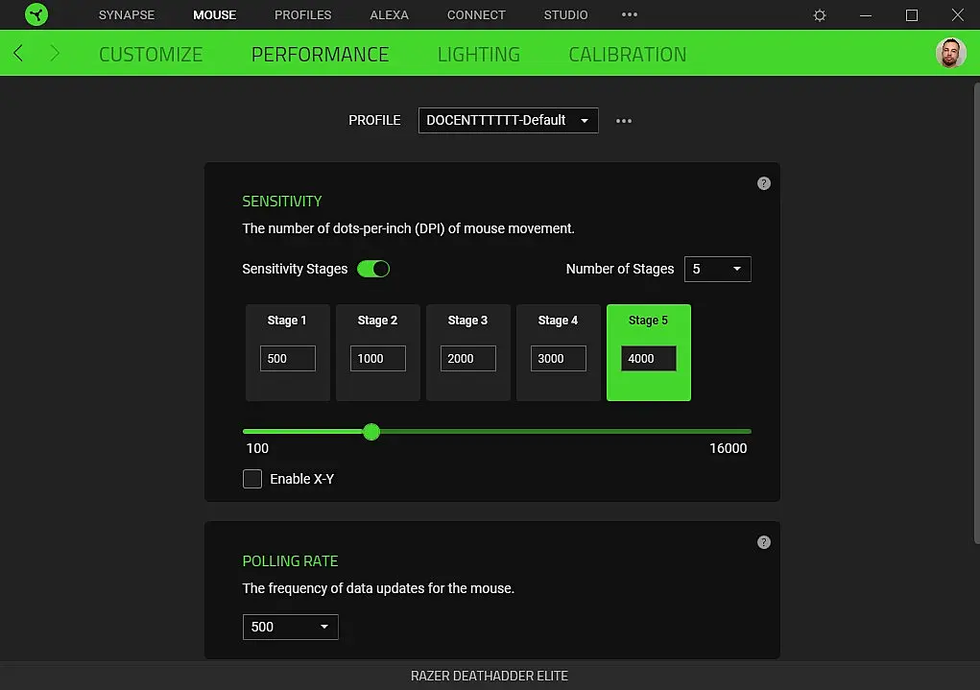
Task: Click the POLLING RATE section heading
Action: coord(290,561)
